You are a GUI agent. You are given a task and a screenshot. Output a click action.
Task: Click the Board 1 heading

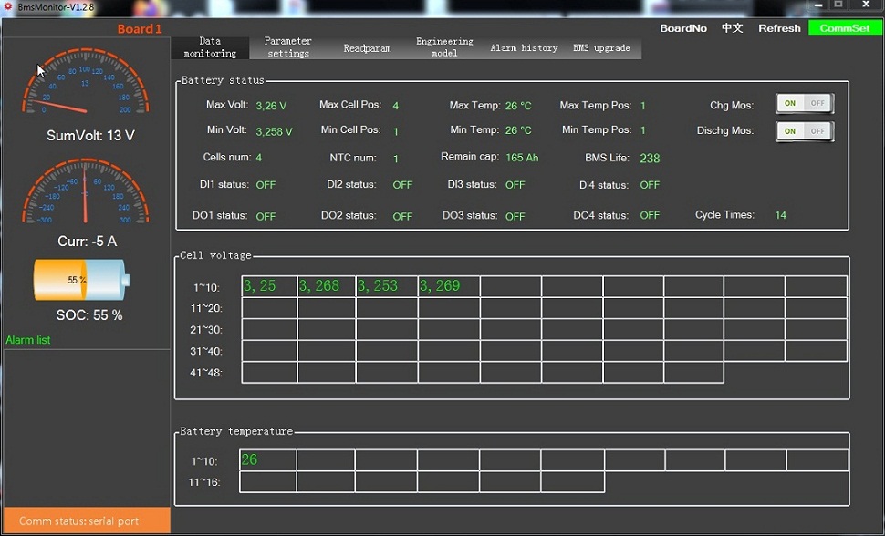coord(140,29)
